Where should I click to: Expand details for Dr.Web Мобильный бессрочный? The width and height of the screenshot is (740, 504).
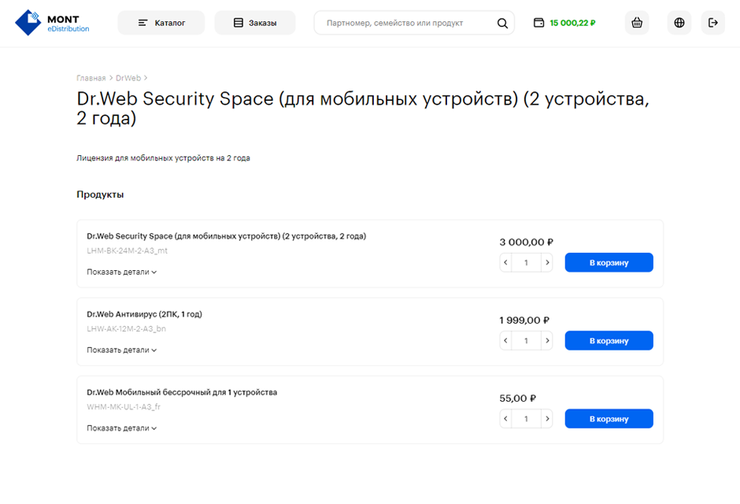tap(121, 428)
